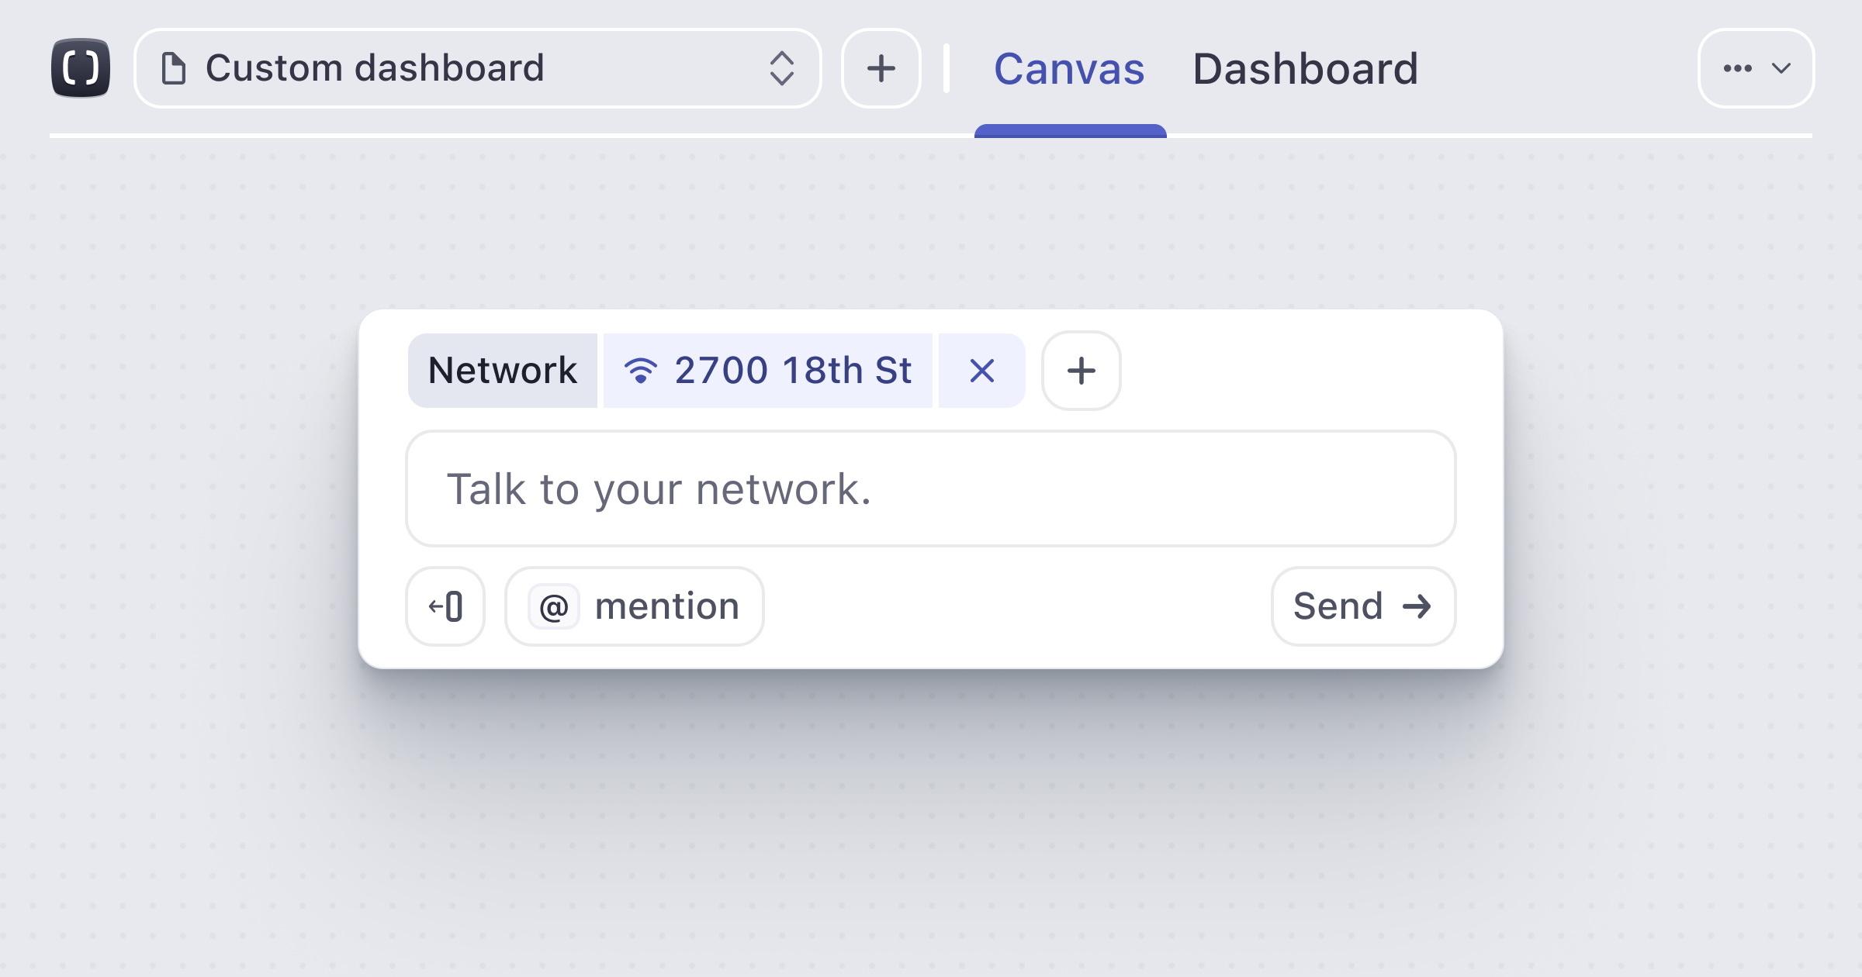
Task: Remove the 2700 18th St network chip
Action: 981,371
